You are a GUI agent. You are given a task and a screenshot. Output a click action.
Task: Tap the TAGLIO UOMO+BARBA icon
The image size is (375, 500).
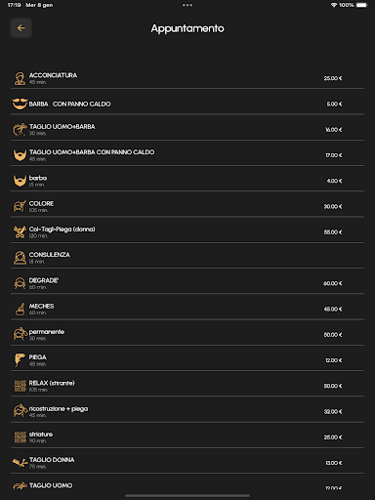pos(20,130)
